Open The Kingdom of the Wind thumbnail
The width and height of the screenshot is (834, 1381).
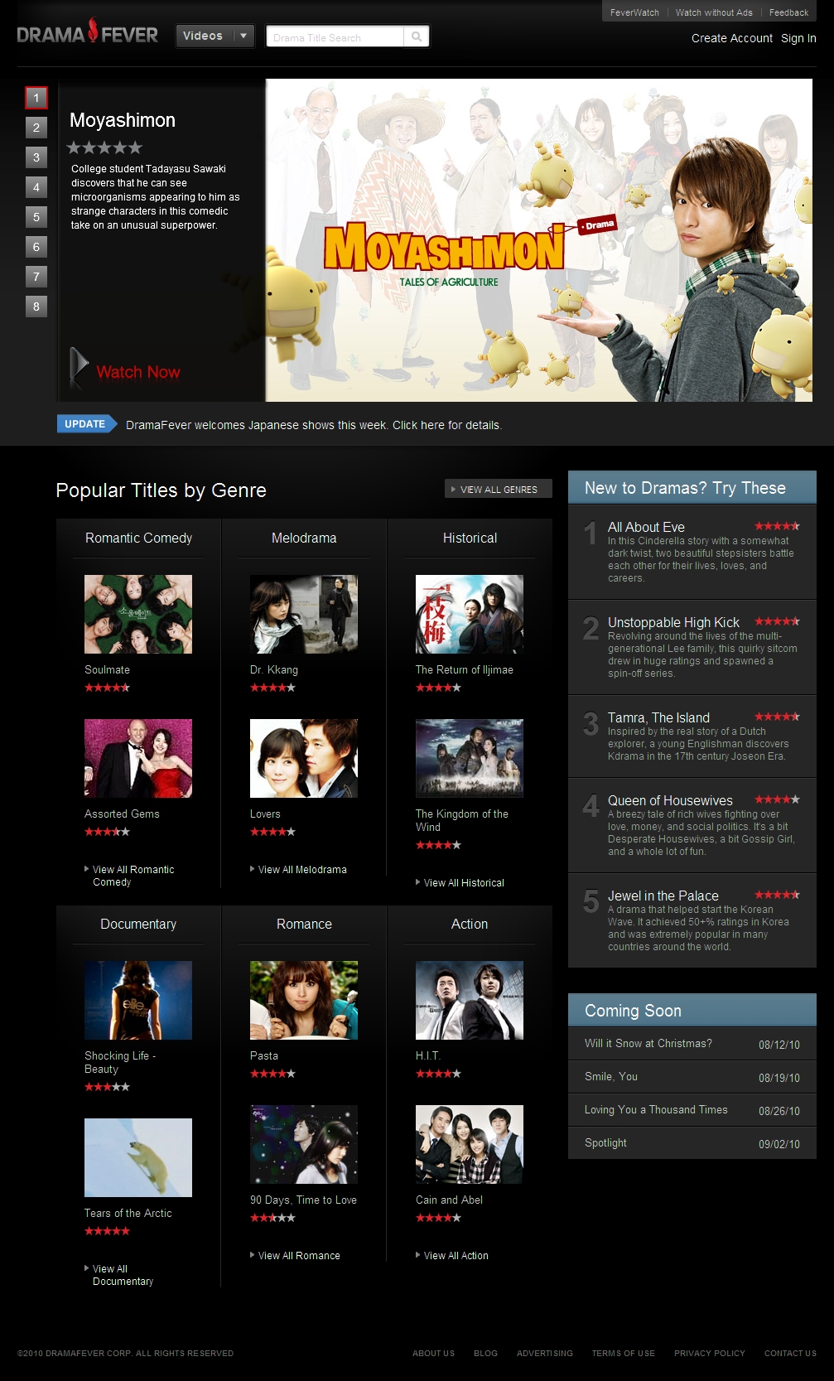pos(470,759)
